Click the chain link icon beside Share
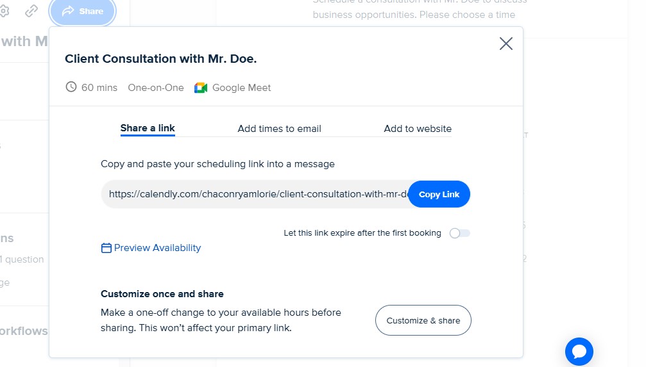 point(31,11)
